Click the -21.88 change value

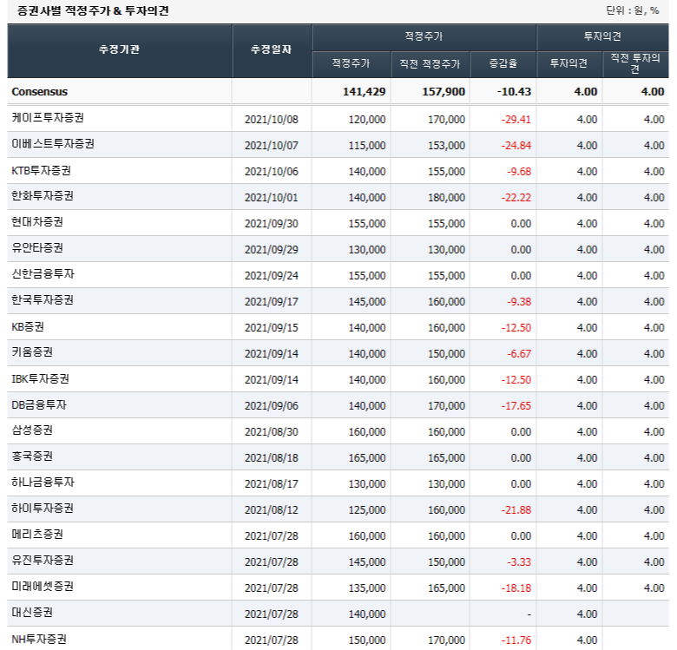coord(516,509)
